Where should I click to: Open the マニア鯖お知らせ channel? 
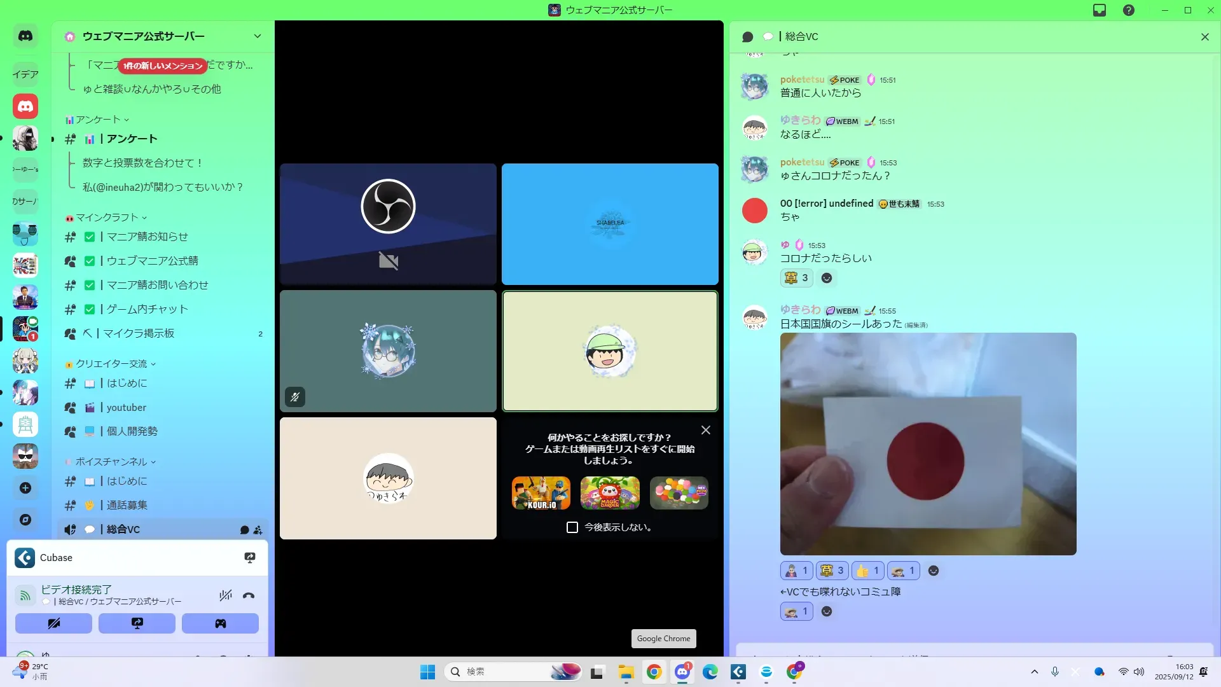[x=147, y=237]
